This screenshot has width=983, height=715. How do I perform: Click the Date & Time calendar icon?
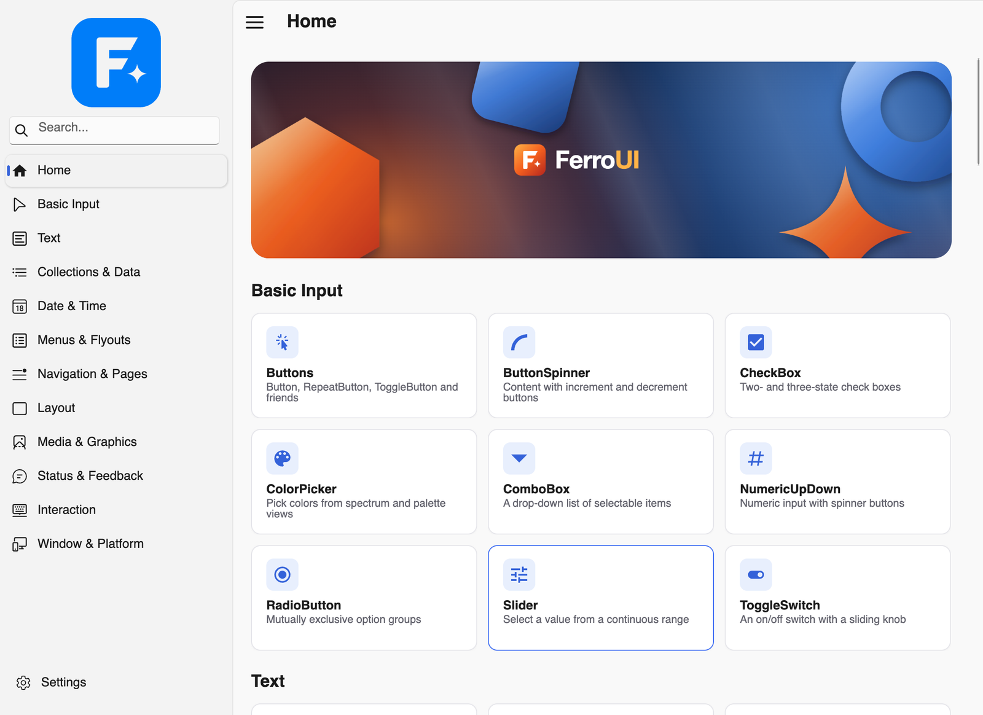coord(20,307)
